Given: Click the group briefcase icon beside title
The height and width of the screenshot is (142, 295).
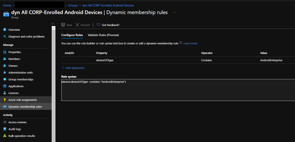Looking at the screenshot, I should pyautogui.click(x=6, y=14).
